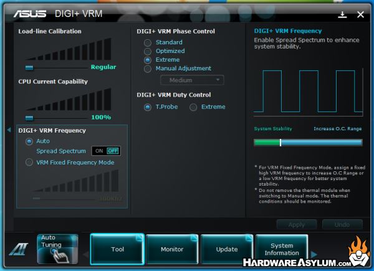Viewport: 374px width, 271px height.
Task: Click the Increase O.C. Range label
Action: click(x=337, y=129)
